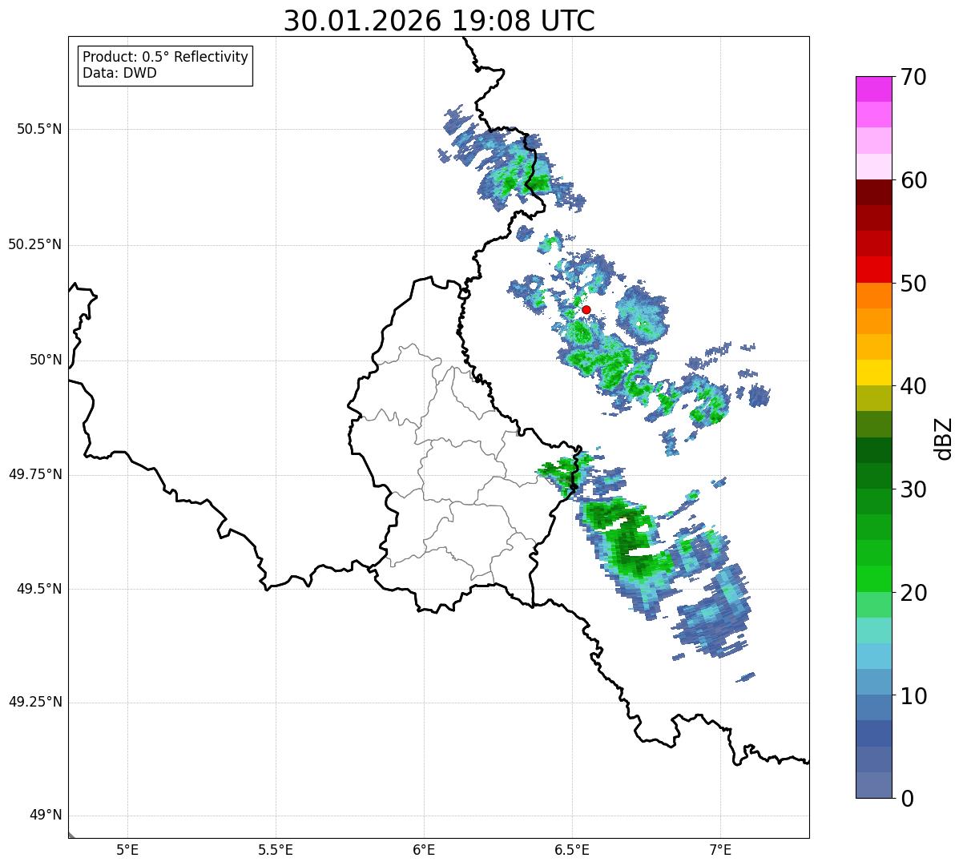Click the title '30.01.2026 19:08 UTC'

[439, 21]
